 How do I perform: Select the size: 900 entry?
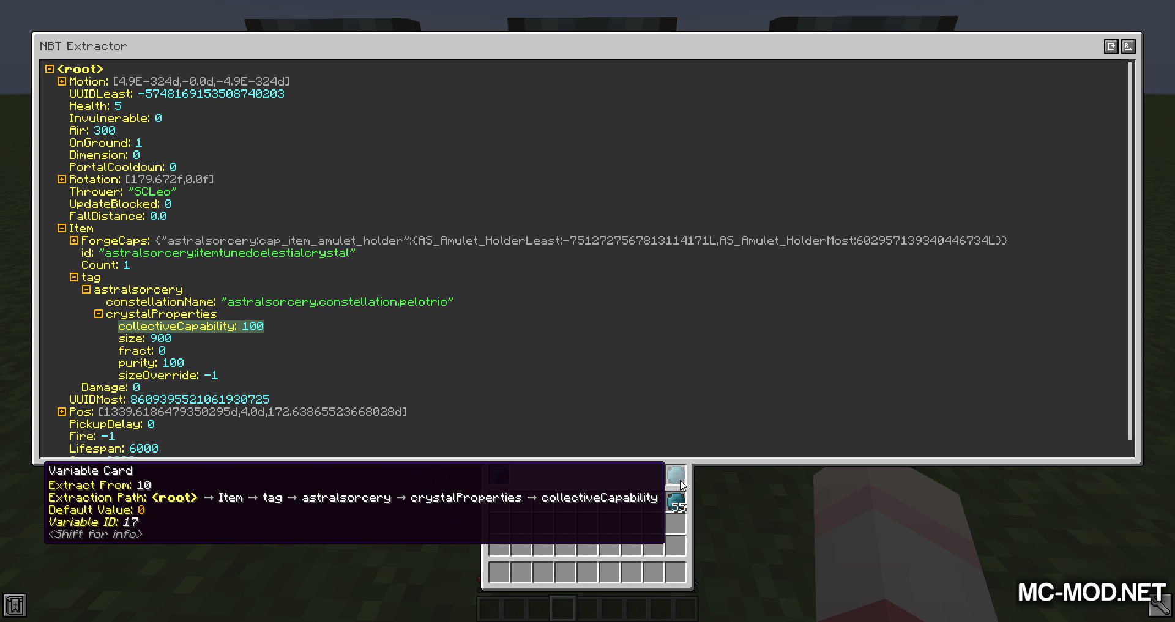click(144, 338)
